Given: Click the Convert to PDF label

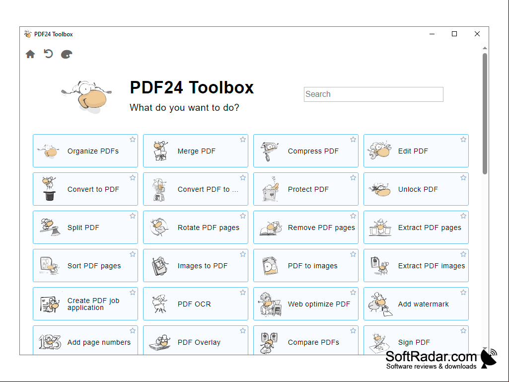Looking at the screenshot, I should tap(93, 189).
